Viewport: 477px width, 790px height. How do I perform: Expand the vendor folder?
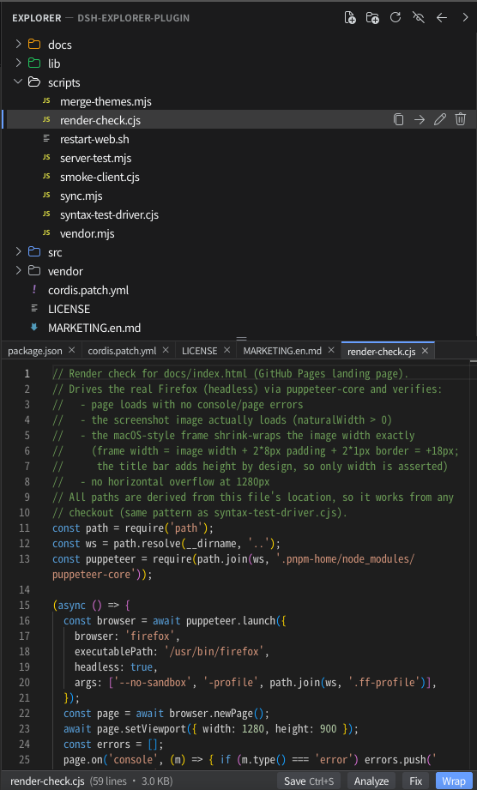pos(18,270)
